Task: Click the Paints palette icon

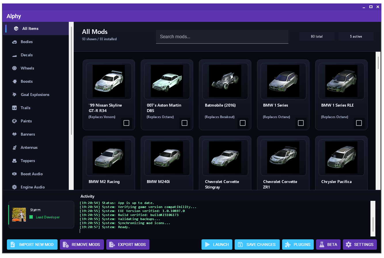Action: click(x=14, y=121)
